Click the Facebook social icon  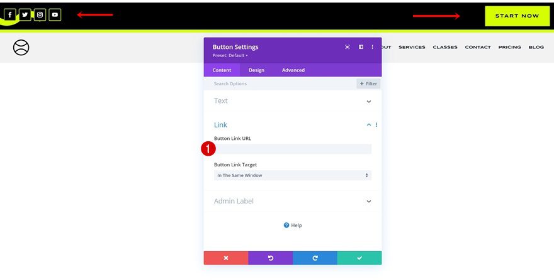coord(10,14)
